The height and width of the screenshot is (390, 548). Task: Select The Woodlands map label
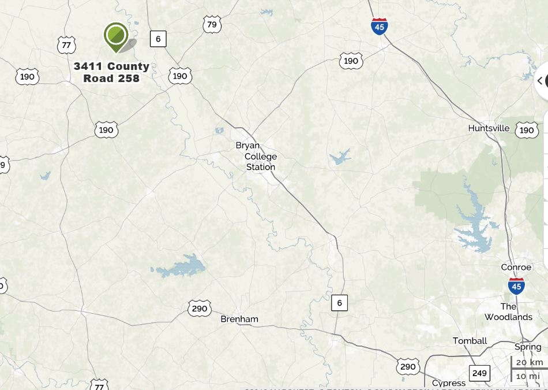pyautogui.click(x=509, y=311)
